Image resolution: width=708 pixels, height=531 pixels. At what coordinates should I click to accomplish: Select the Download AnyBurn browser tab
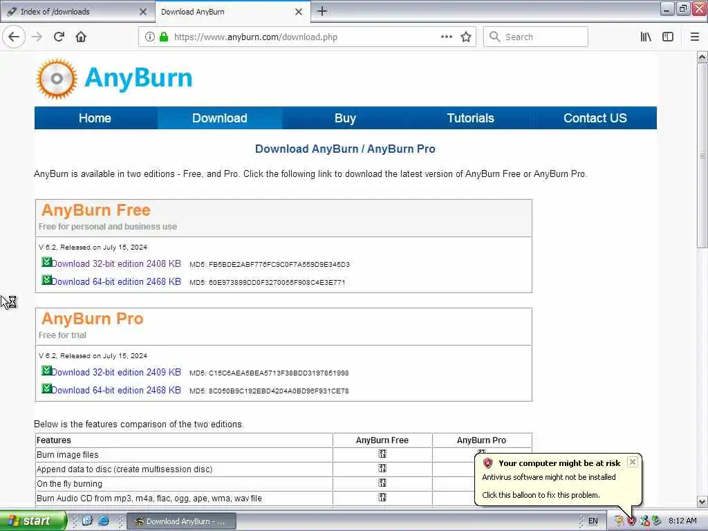(x=232, y=12)
